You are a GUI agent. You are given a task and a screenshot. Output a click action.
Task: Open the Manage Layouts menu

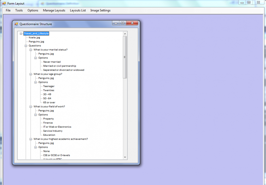coord(54,11)
